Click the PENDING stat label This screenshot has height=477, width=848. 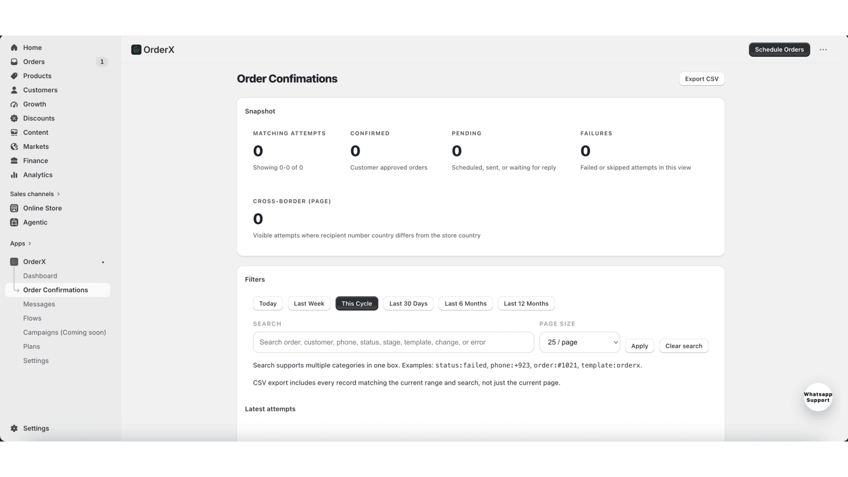(466, 134)
